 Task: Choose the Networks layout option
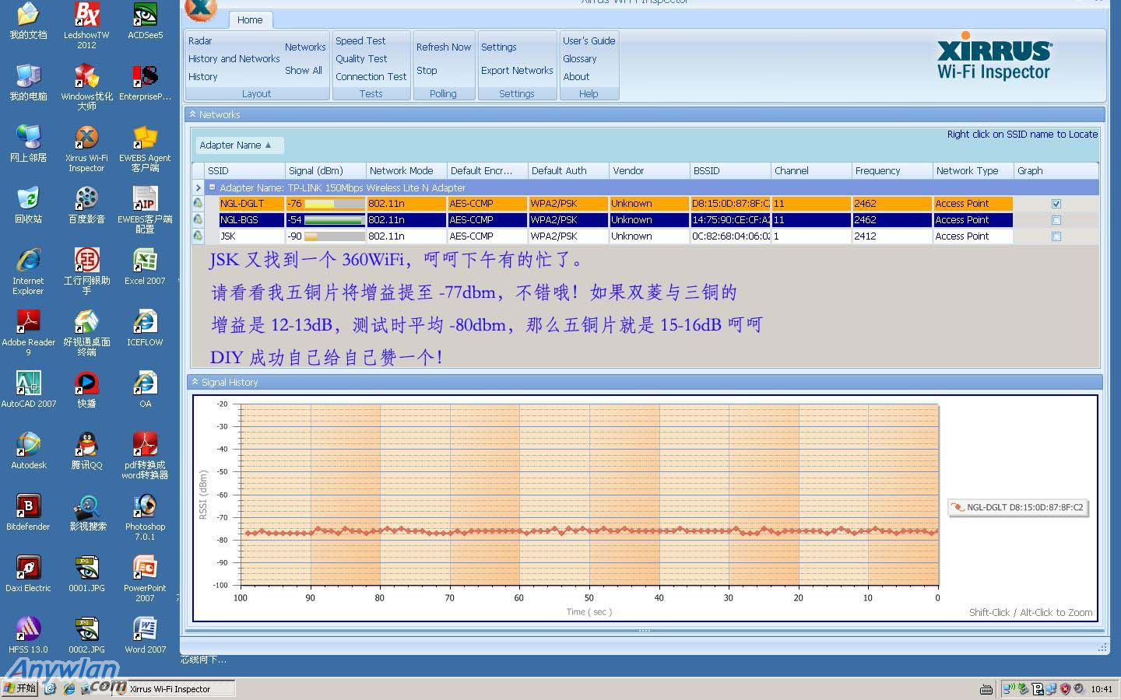pos(305,47)
